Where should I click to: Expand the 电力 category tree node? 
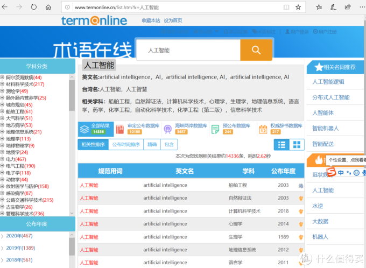point(2,159)
